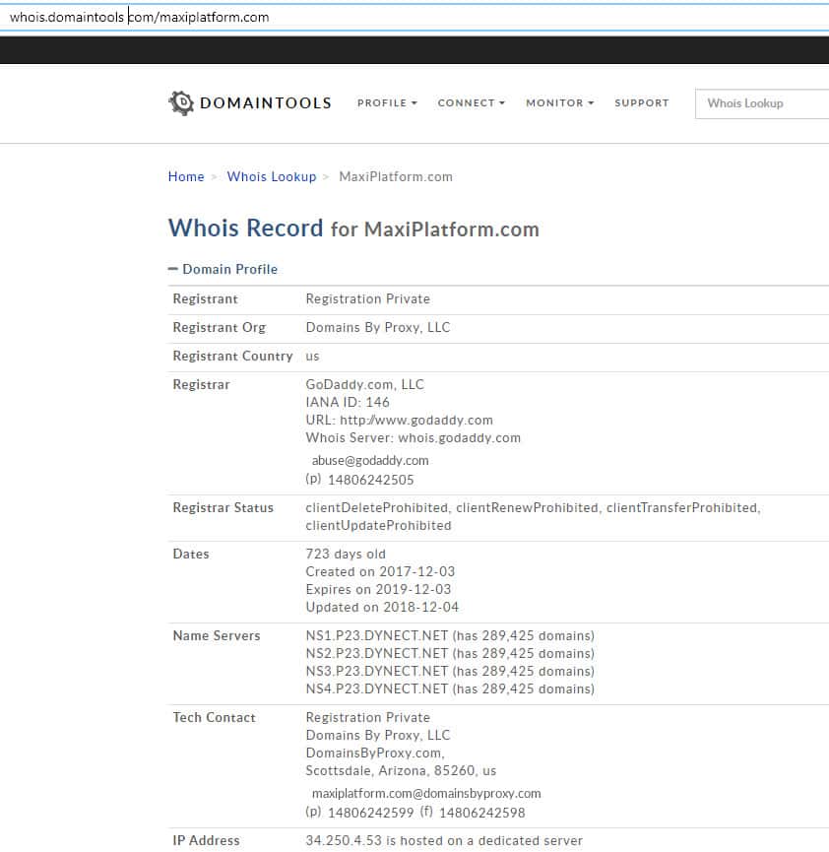Go to Home breadcrumb link
The width and height of the screenshot is (829, 852).
pos(186,176)
